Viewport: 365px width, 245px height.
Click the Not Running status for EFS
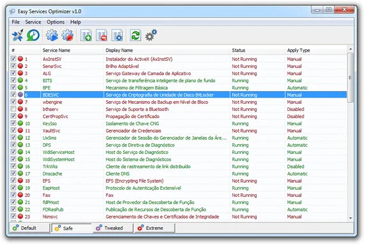pos(245,181)
